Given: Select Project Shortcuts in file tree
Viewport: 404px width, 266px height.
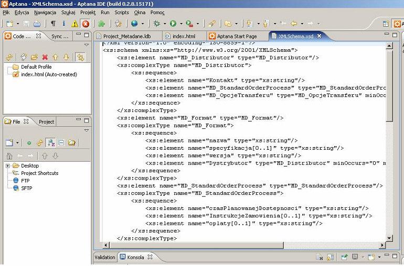Looking at the screenshot, I should click(40, 173).
